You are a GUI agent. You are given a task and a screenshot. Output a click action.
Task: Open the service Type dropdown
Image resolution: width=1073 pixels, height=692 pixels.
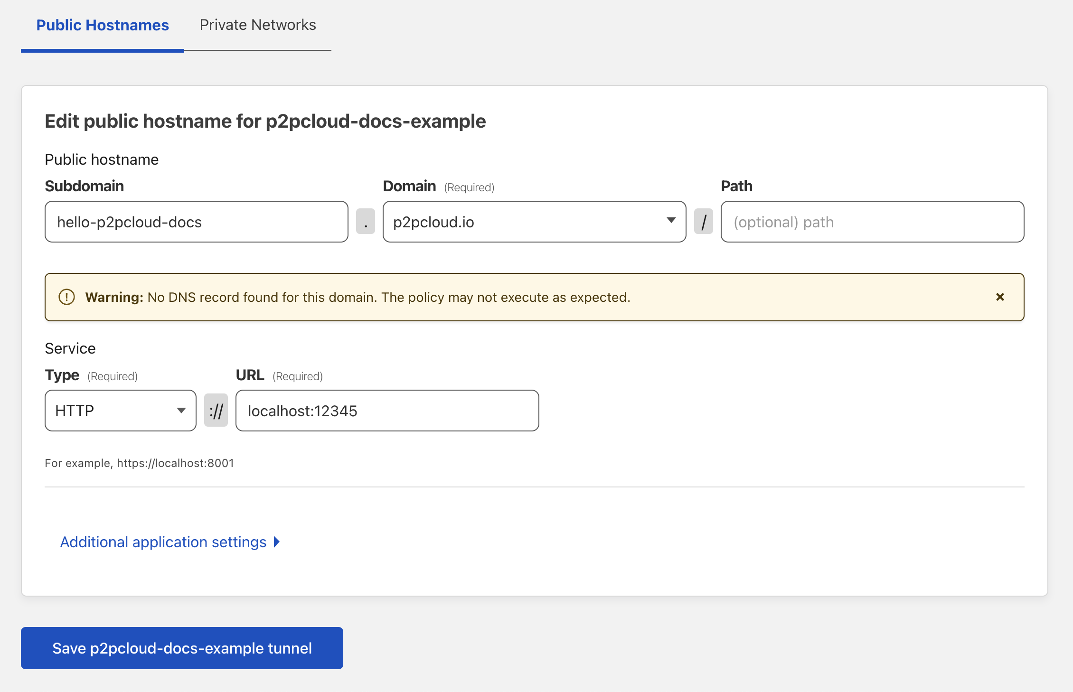point(181,410)
